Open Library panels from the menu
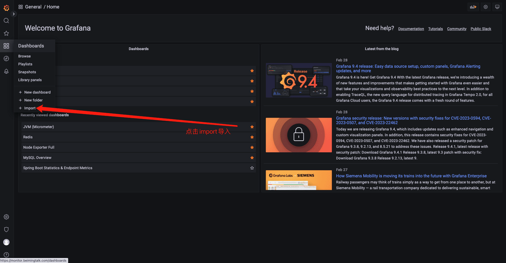Screen dimensions: 506x263 30,80
